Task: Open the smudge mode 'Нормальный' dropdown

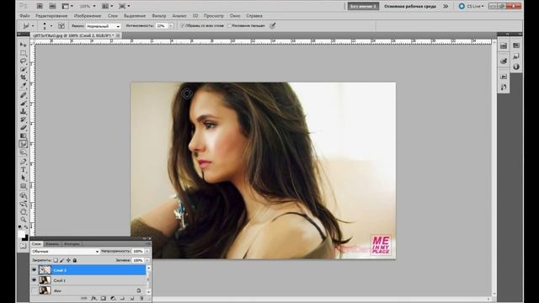Action: (103, 26)
